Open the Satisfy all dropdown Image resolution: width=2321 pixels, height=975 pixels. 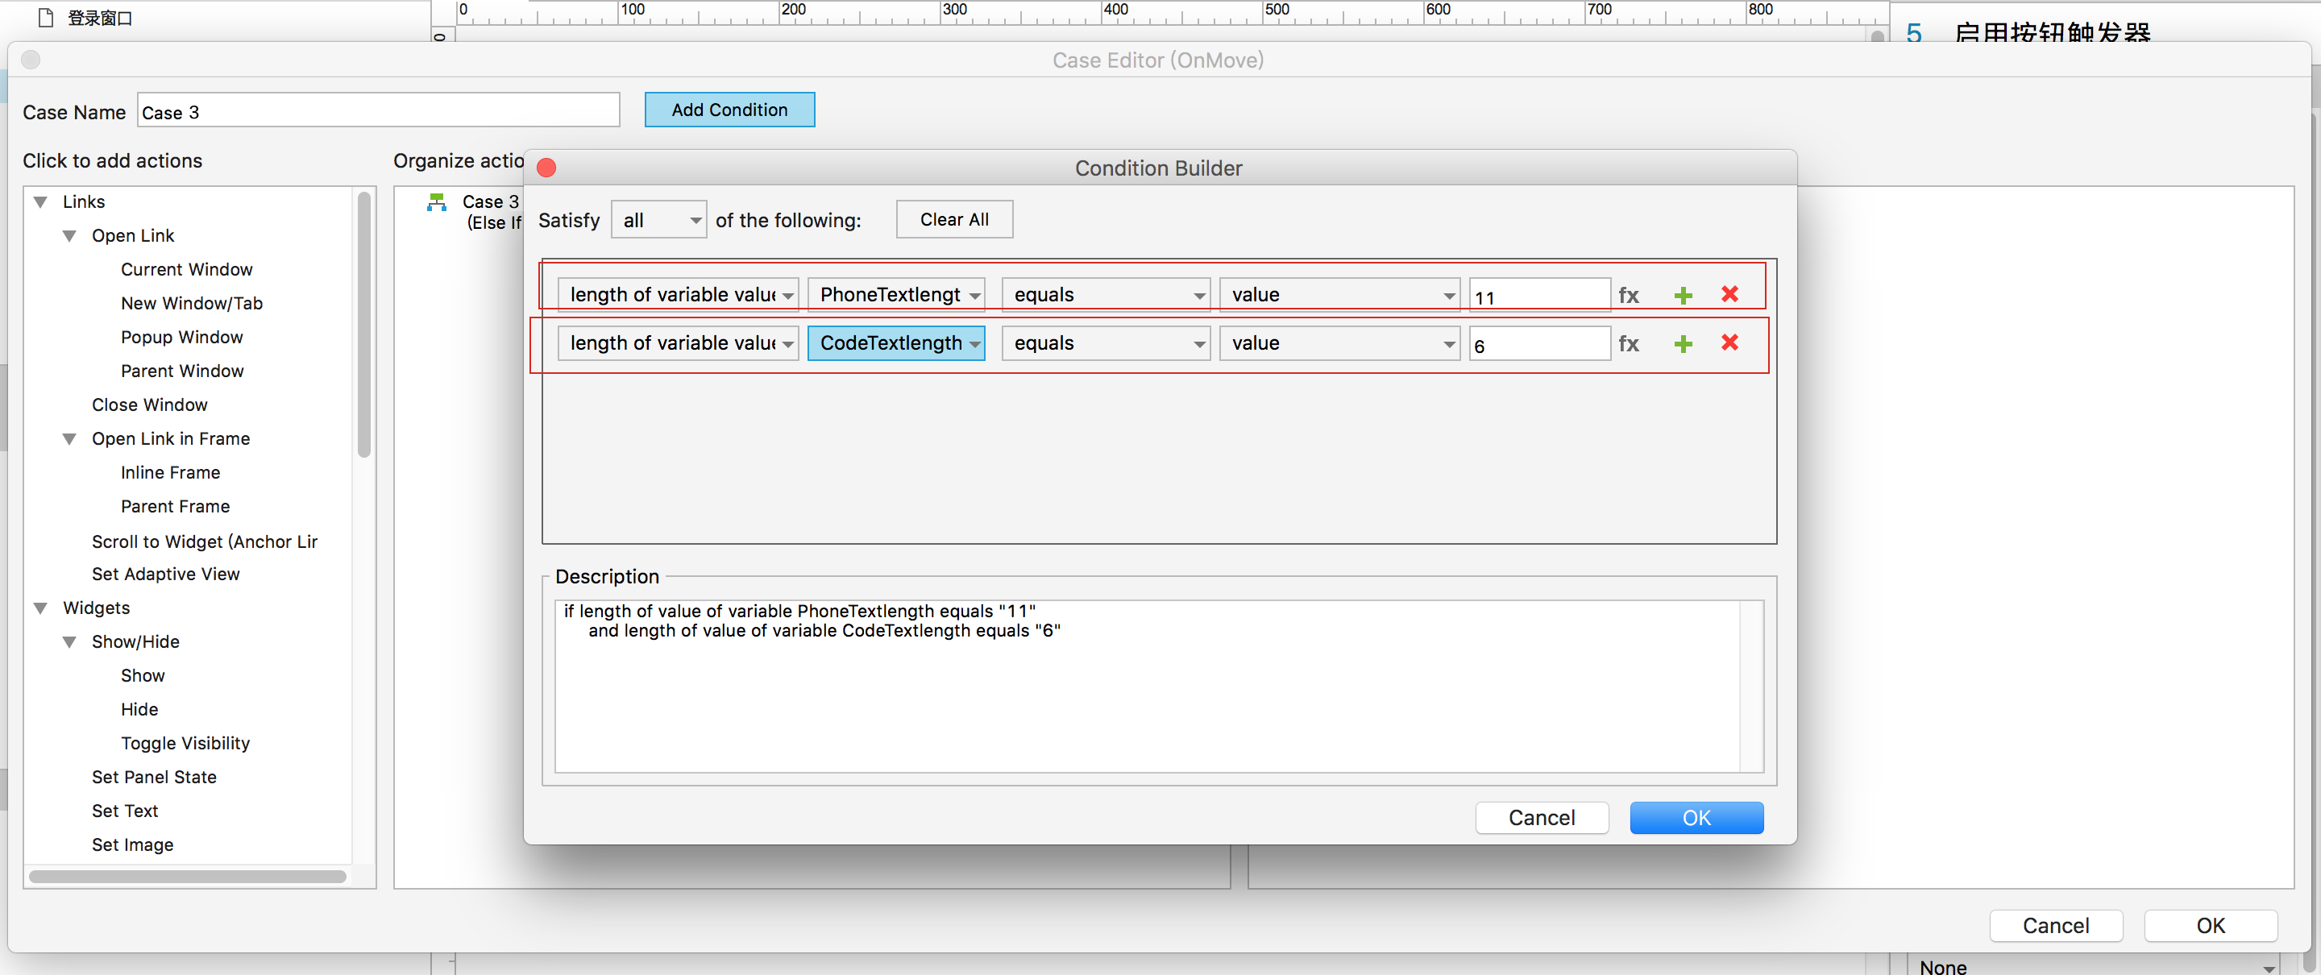658,220
